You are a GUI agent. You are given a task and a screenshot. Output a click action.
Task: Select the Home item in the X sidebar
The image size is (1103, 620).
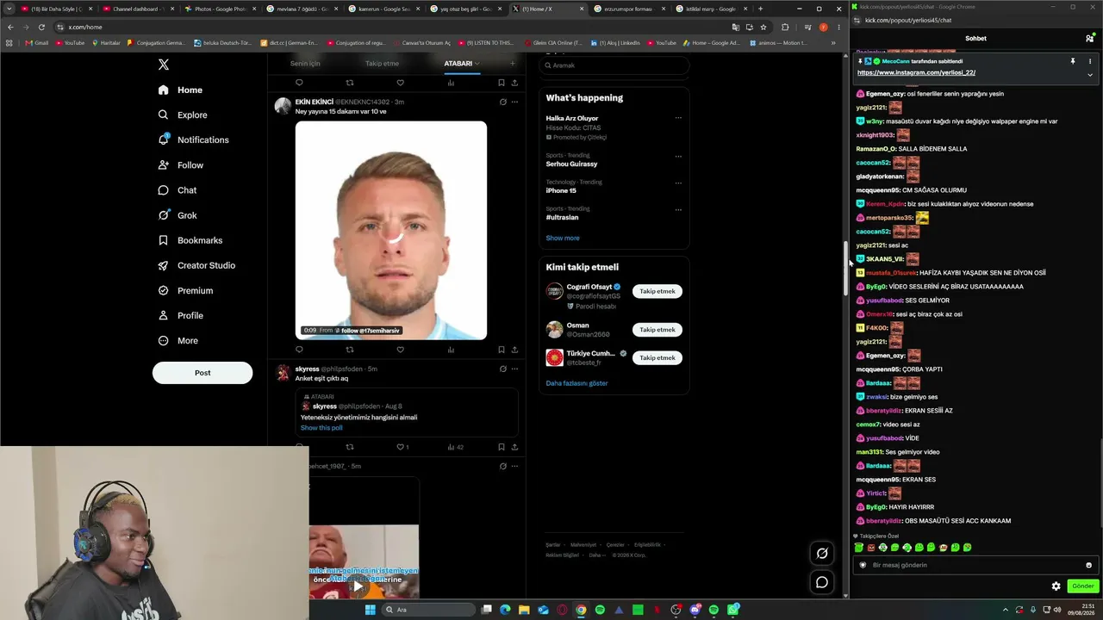180,90
